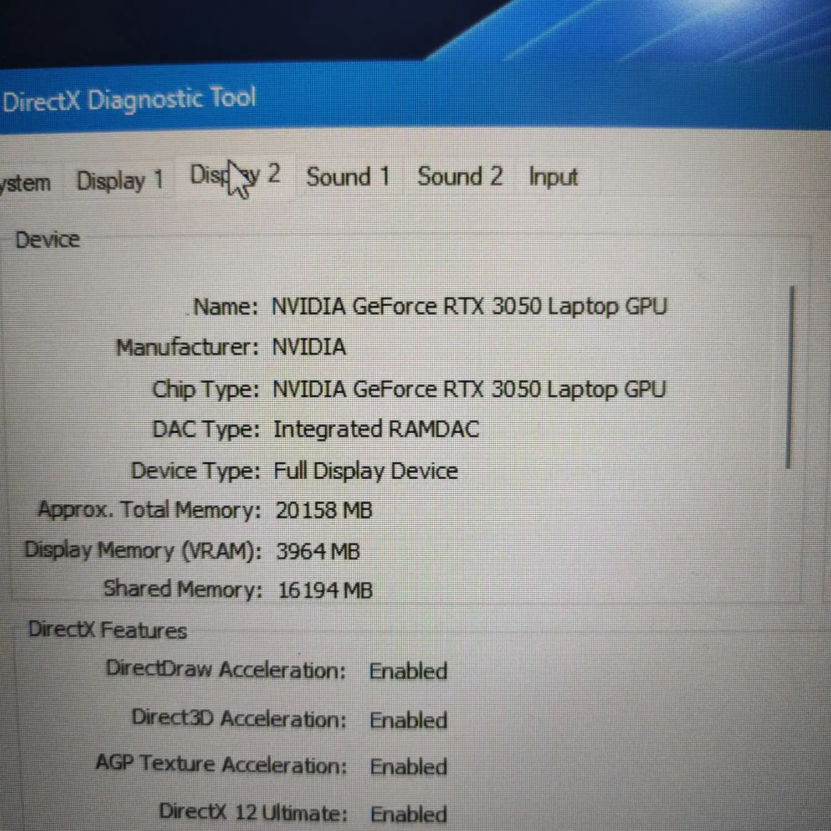The width and height of the screenshot is (831, 831).
Task: Click the Direct3D Acceleration Enabled status
Action: (x=409, y=720)
